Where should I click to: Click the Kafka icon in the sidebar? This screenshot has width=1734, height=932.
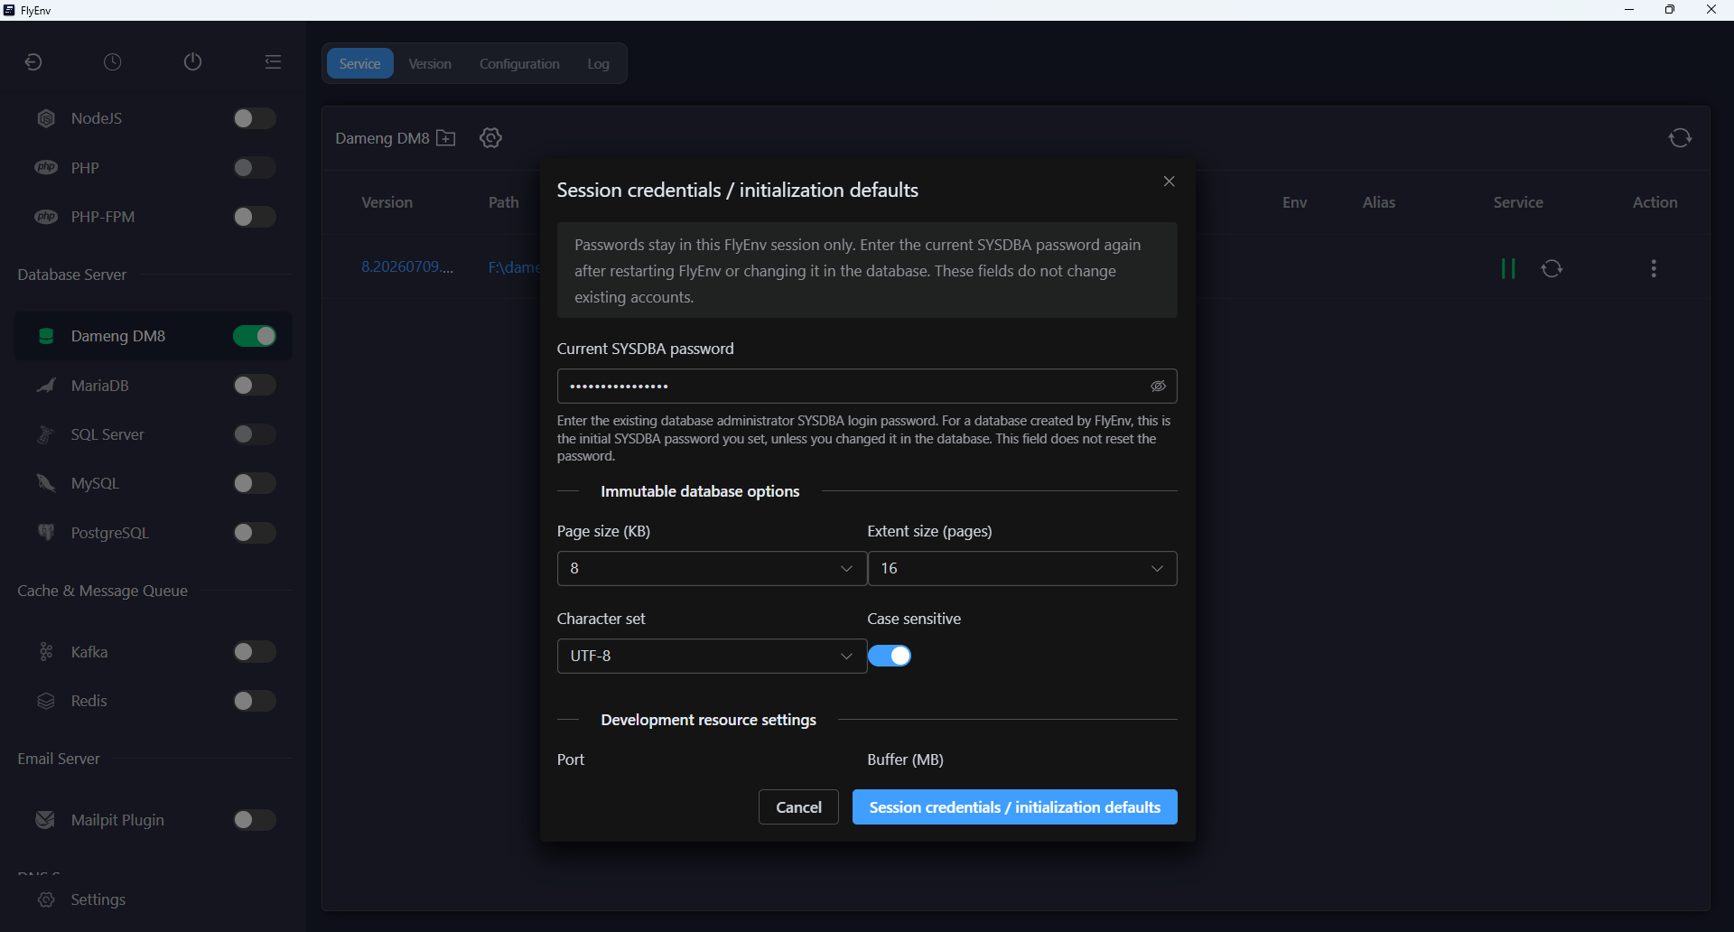coord(46,652)
